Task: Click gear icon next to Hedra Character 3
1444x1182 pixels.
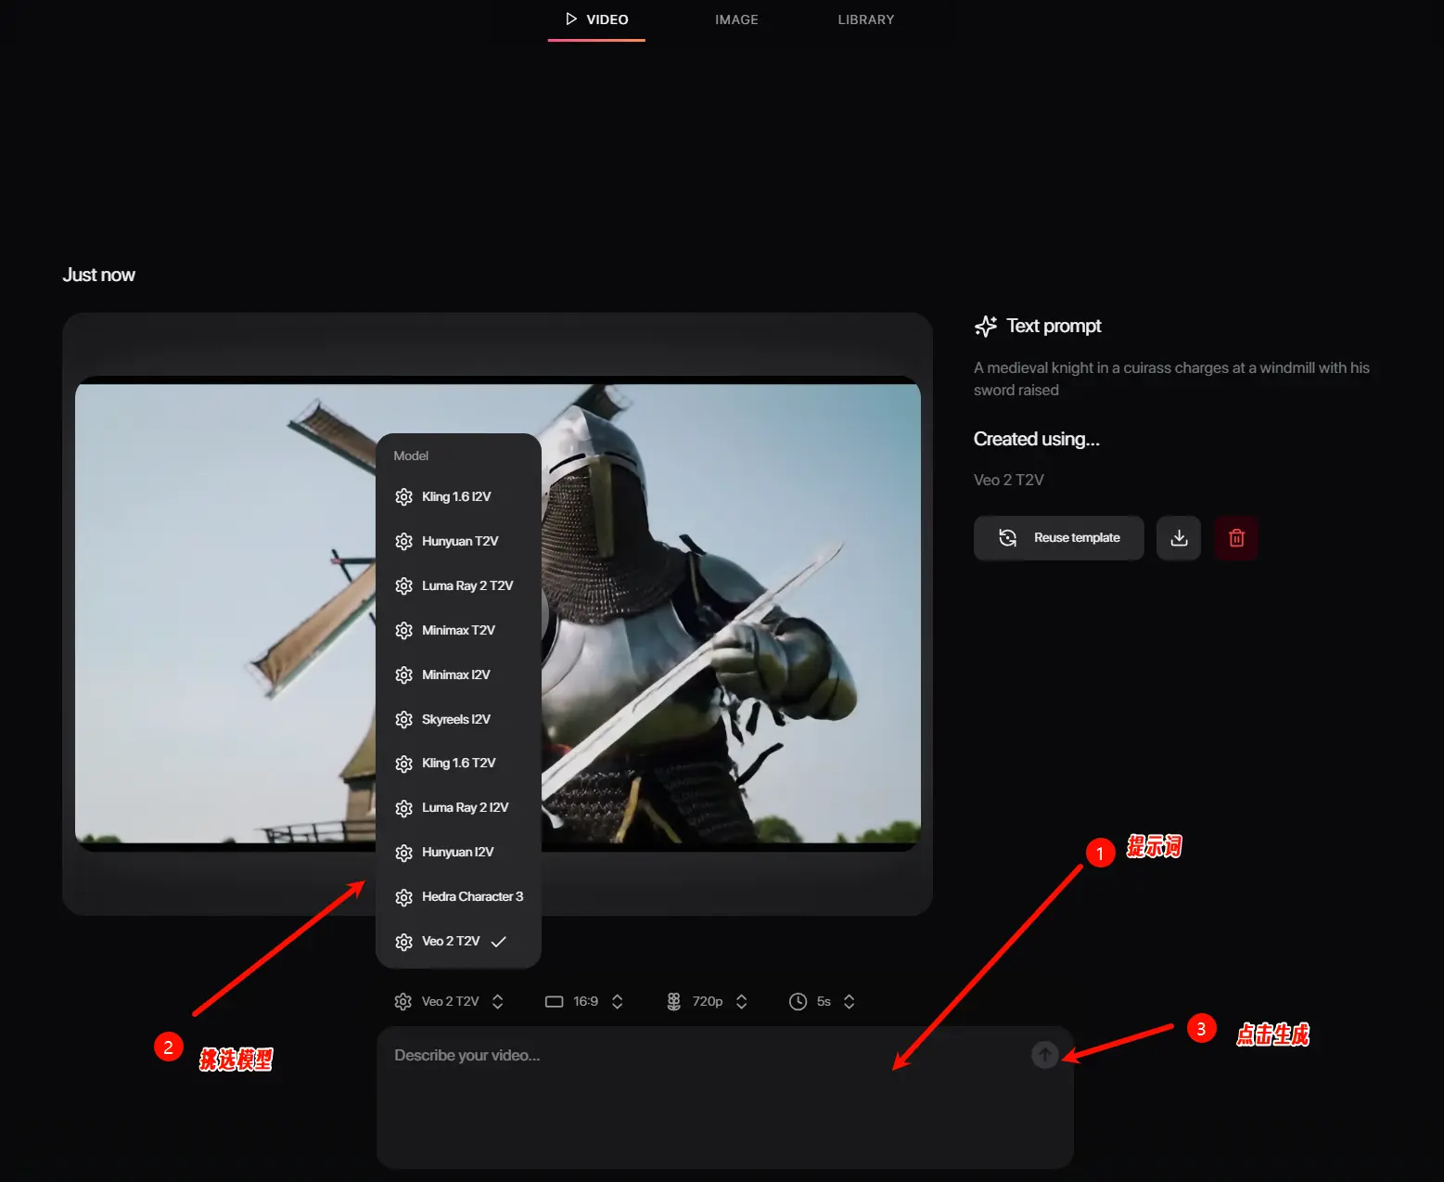Action: [403, 897]
